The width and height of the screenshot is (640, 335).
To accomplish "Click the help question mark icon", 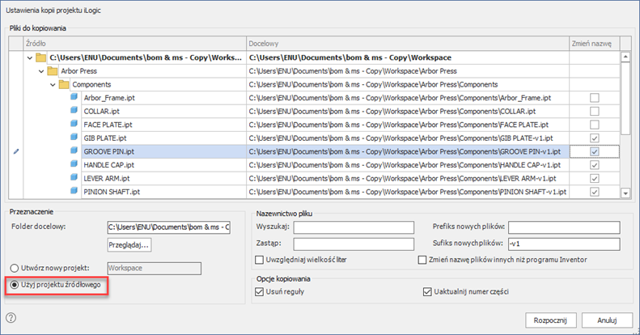I will pos(11,317).
